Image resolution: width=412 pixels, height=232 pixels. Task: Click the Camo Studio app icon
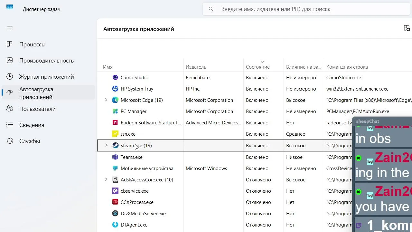click(115, 78)
